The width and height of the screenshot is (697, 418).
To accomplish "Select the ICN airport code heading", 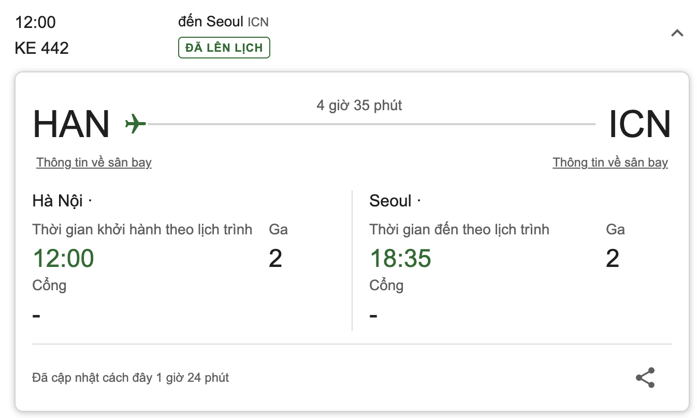I will (x=640, y=125).
